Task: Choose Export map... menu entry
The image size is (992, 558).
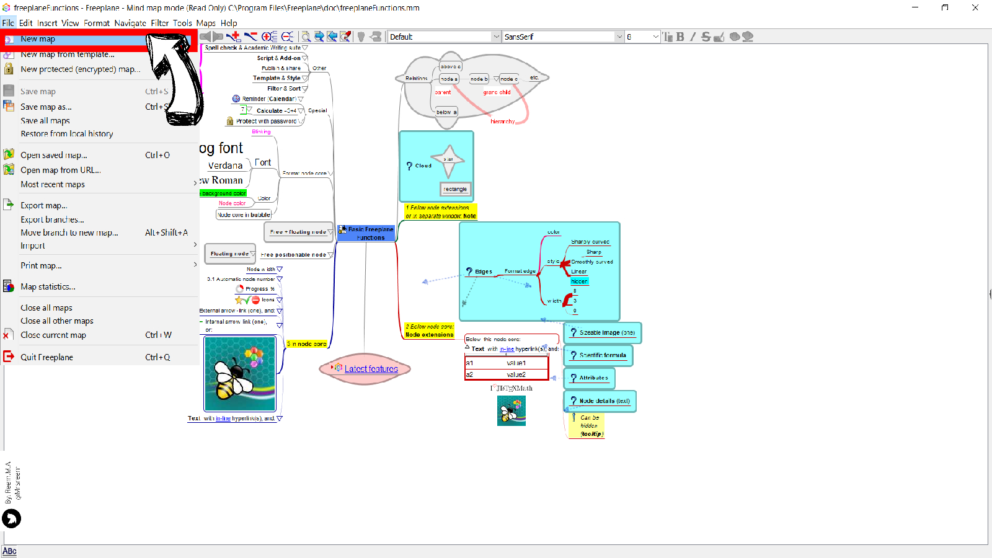Action: tap(43, 205)
